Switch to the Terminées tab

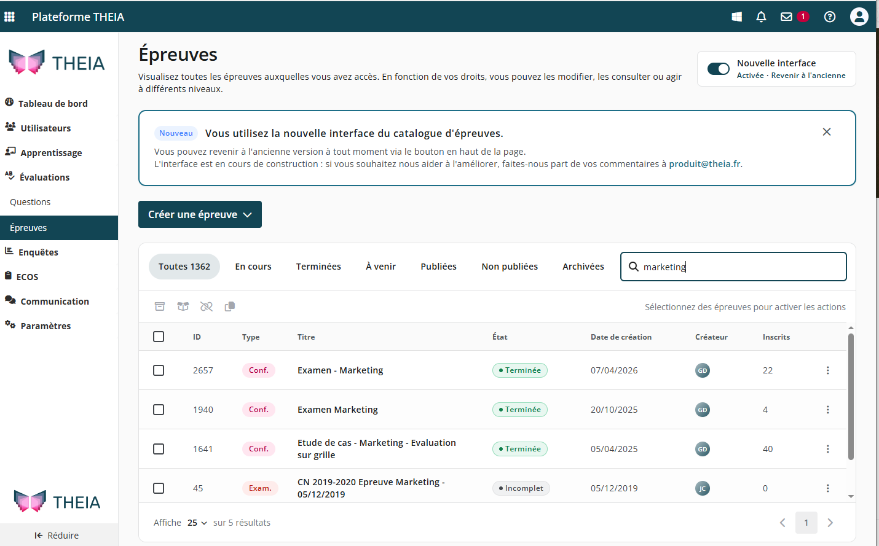(318, 267)
